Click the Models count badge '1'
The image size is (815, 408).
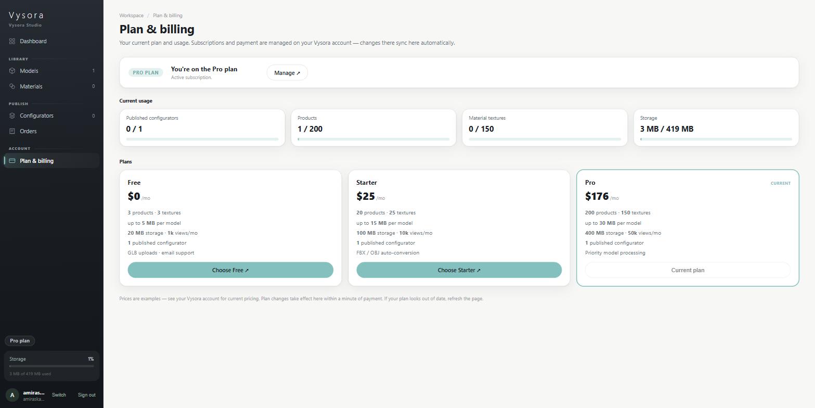pos(94,71)
